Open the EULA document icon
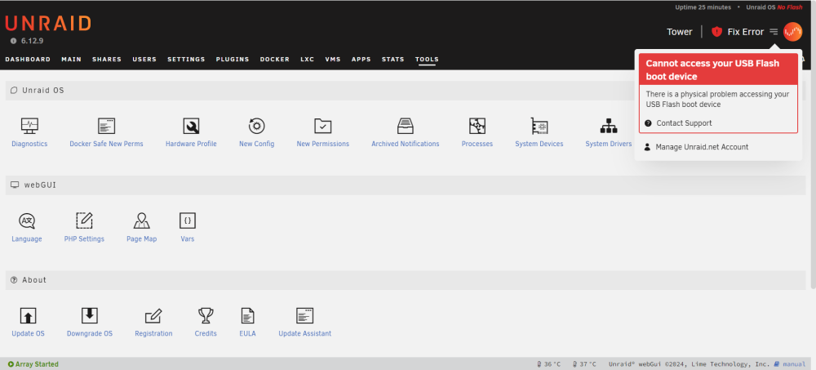Viewport: 816px width, 370px height. 248,316
